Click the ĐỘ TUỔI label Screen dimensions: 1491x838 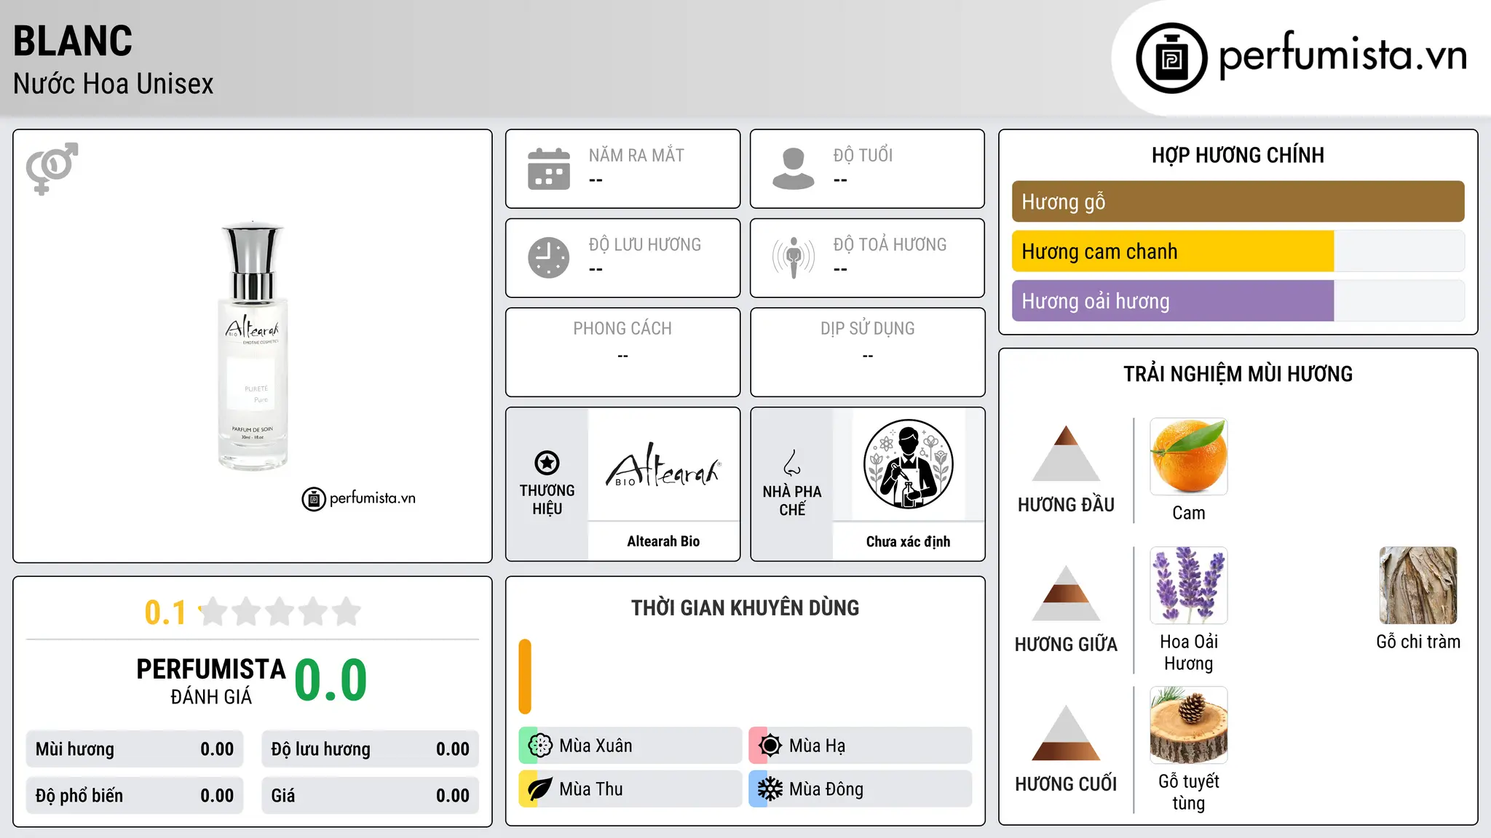(x=863, y=156)
